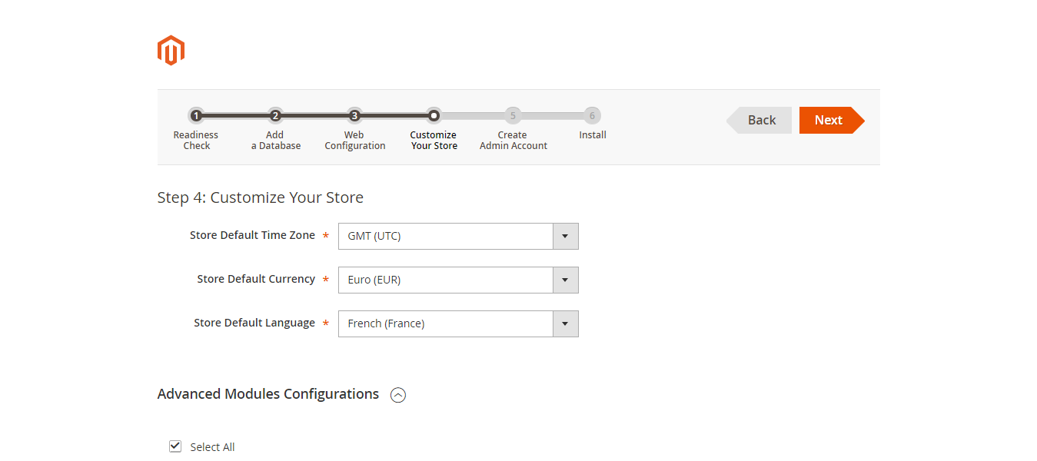Click the Magento logo
The image size is (1037, 461).
(x=171, y=49)
